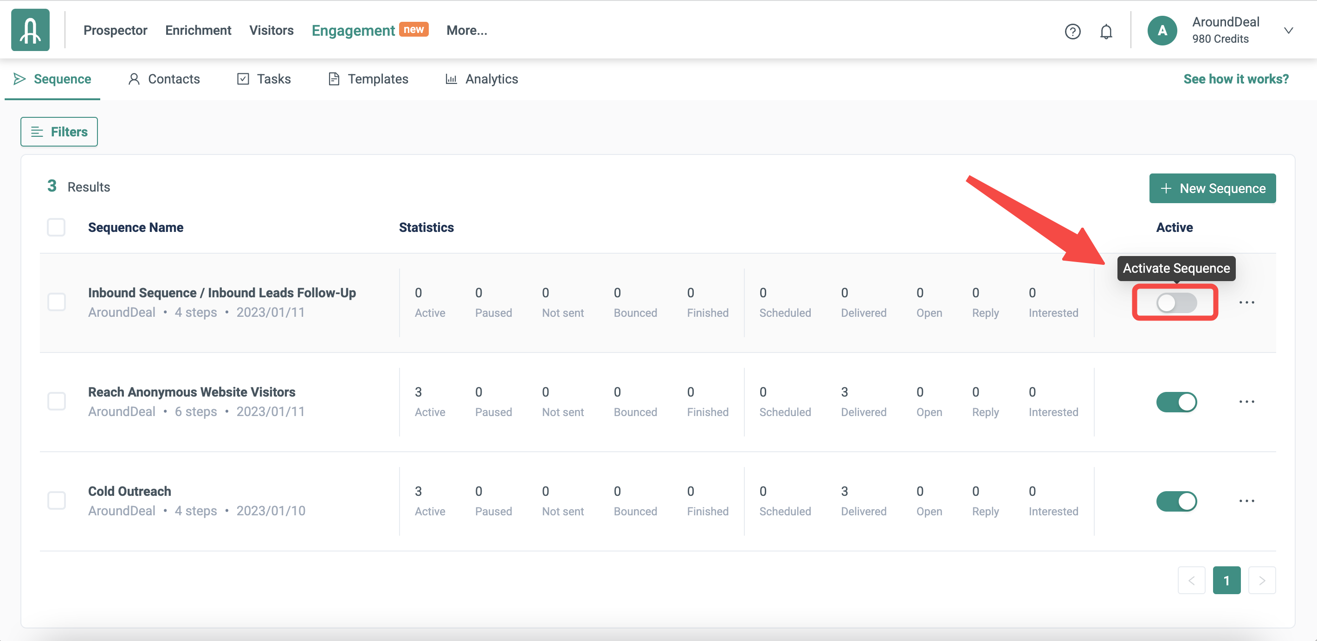Open more options for Reach Anonymous Website Visitors

coord(1246,402)
